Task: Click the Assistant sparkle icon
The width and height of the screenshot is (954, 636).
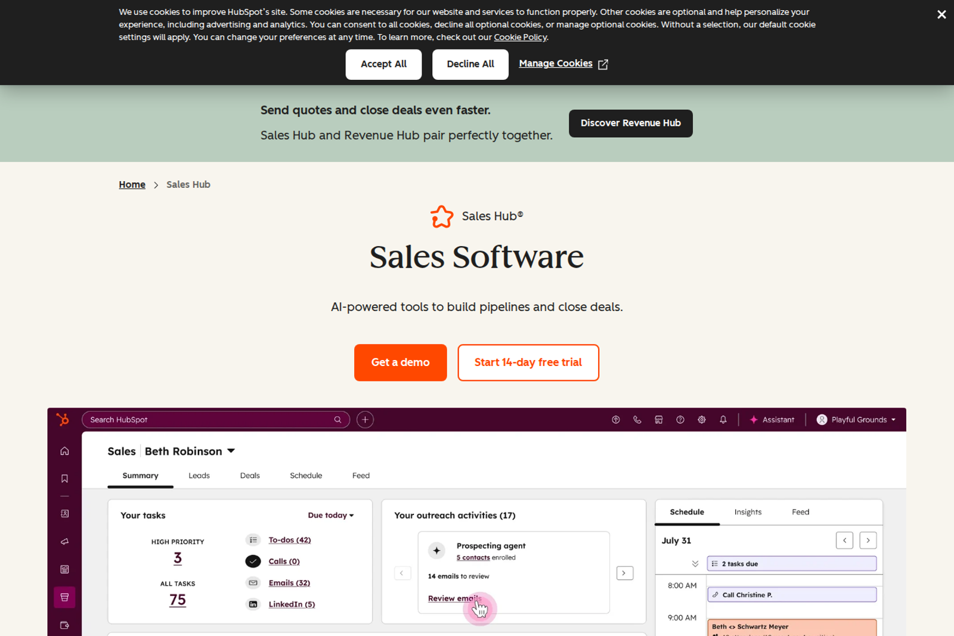Action: pyautogui.click(x=754, y=420)
